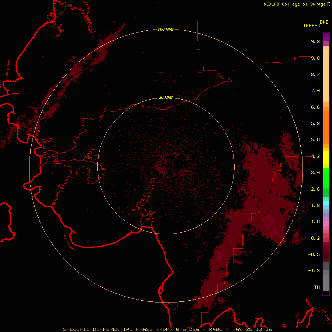Image resolution: width=332 pixels, height=332 pixels.
Task: Click the -0.5 color scale value
Action: 314,255
